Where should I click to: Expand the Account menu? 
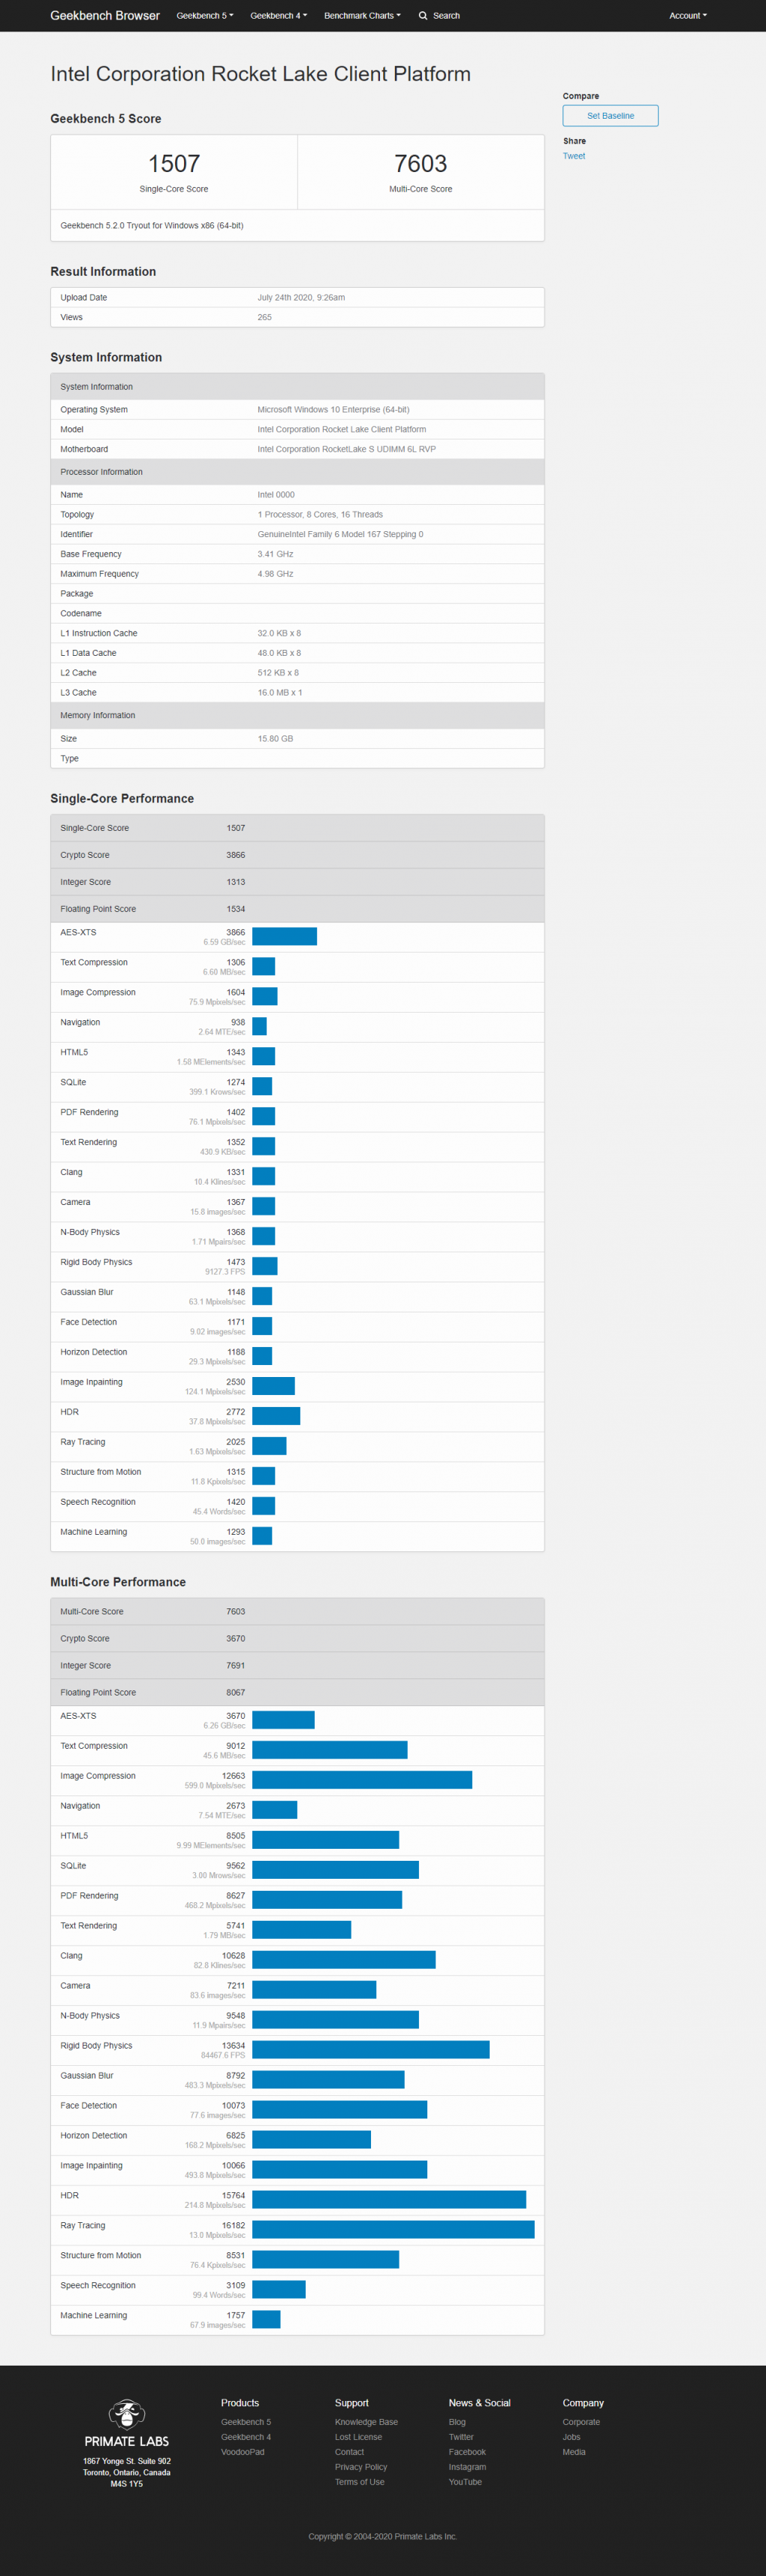[688, 16]
